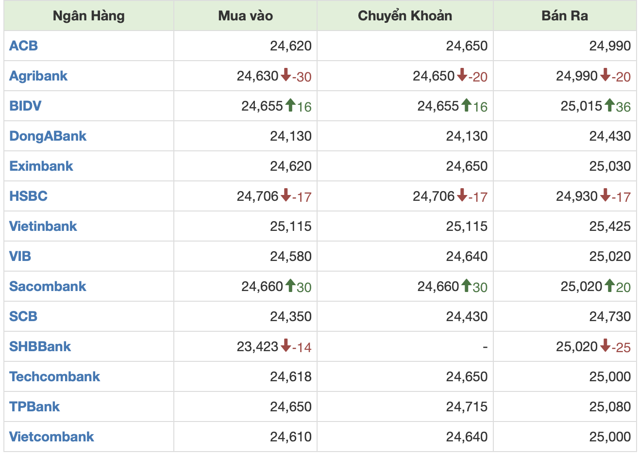The width and height of the screenshot is (639, 454).
Task: Click the green up arrow in BIDV Mua vào
Action: click(x=290, y=105)
